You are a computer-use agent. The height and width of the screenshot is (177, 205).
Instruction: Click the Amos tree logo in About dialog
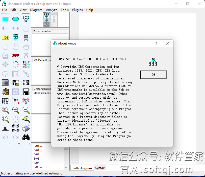click(153, 62)
